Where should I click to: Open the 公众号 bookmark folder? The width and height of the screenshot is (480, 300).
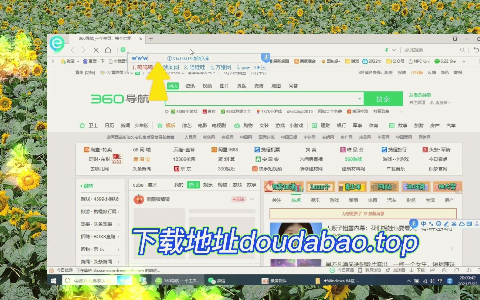point(396,61)
